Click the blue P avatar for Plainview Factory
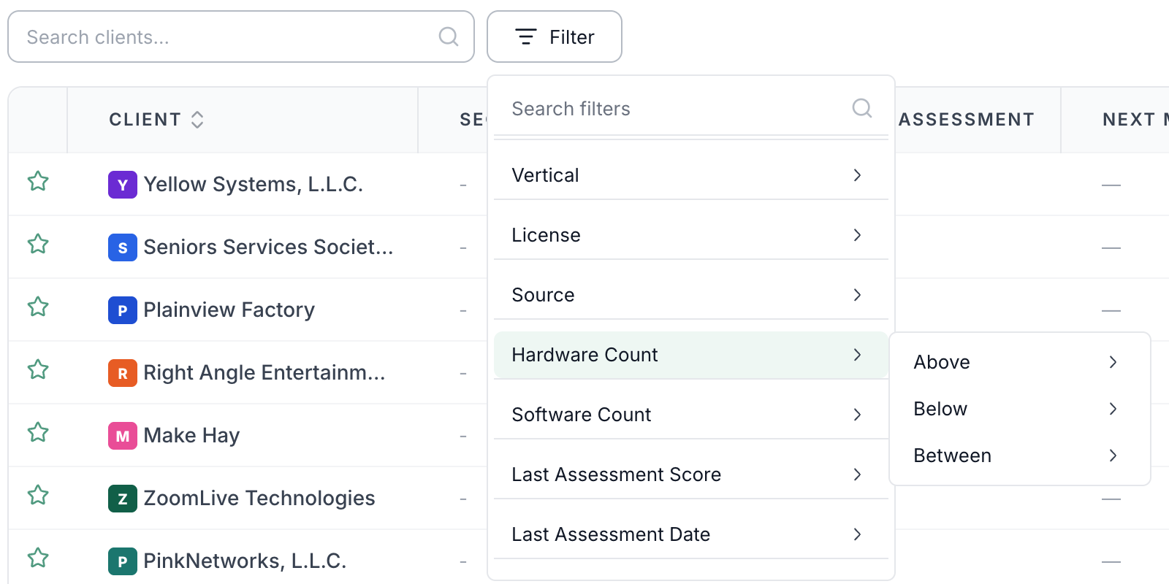Viewport: 1169px width, 584px height. click(123, 310)
